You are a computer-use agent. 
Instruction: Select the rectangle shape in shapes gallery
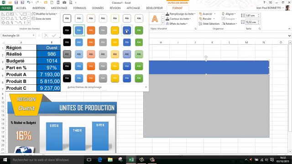point(25,14)
